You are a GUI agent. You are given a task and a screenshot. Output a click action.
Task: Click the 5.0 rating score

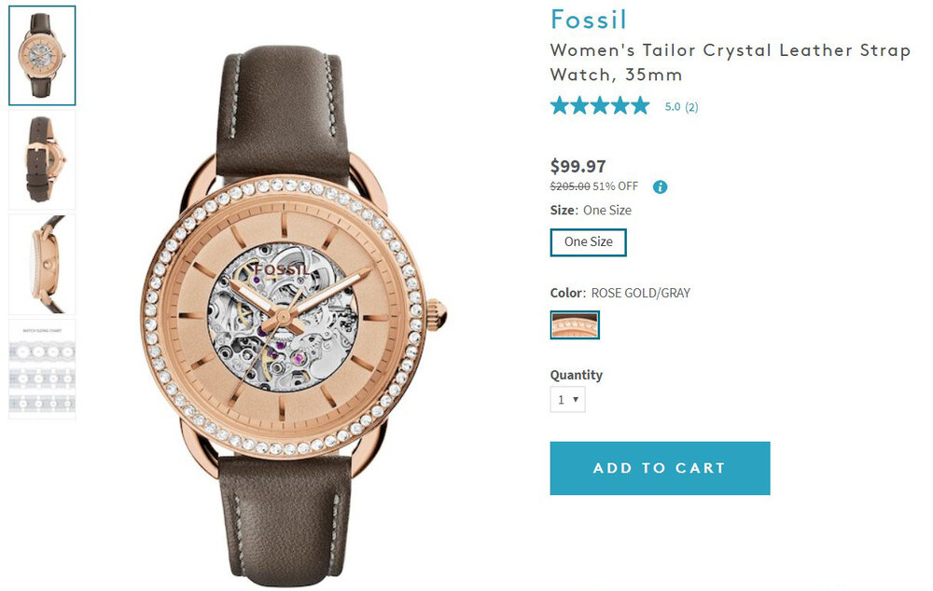[x=673, y=107]
